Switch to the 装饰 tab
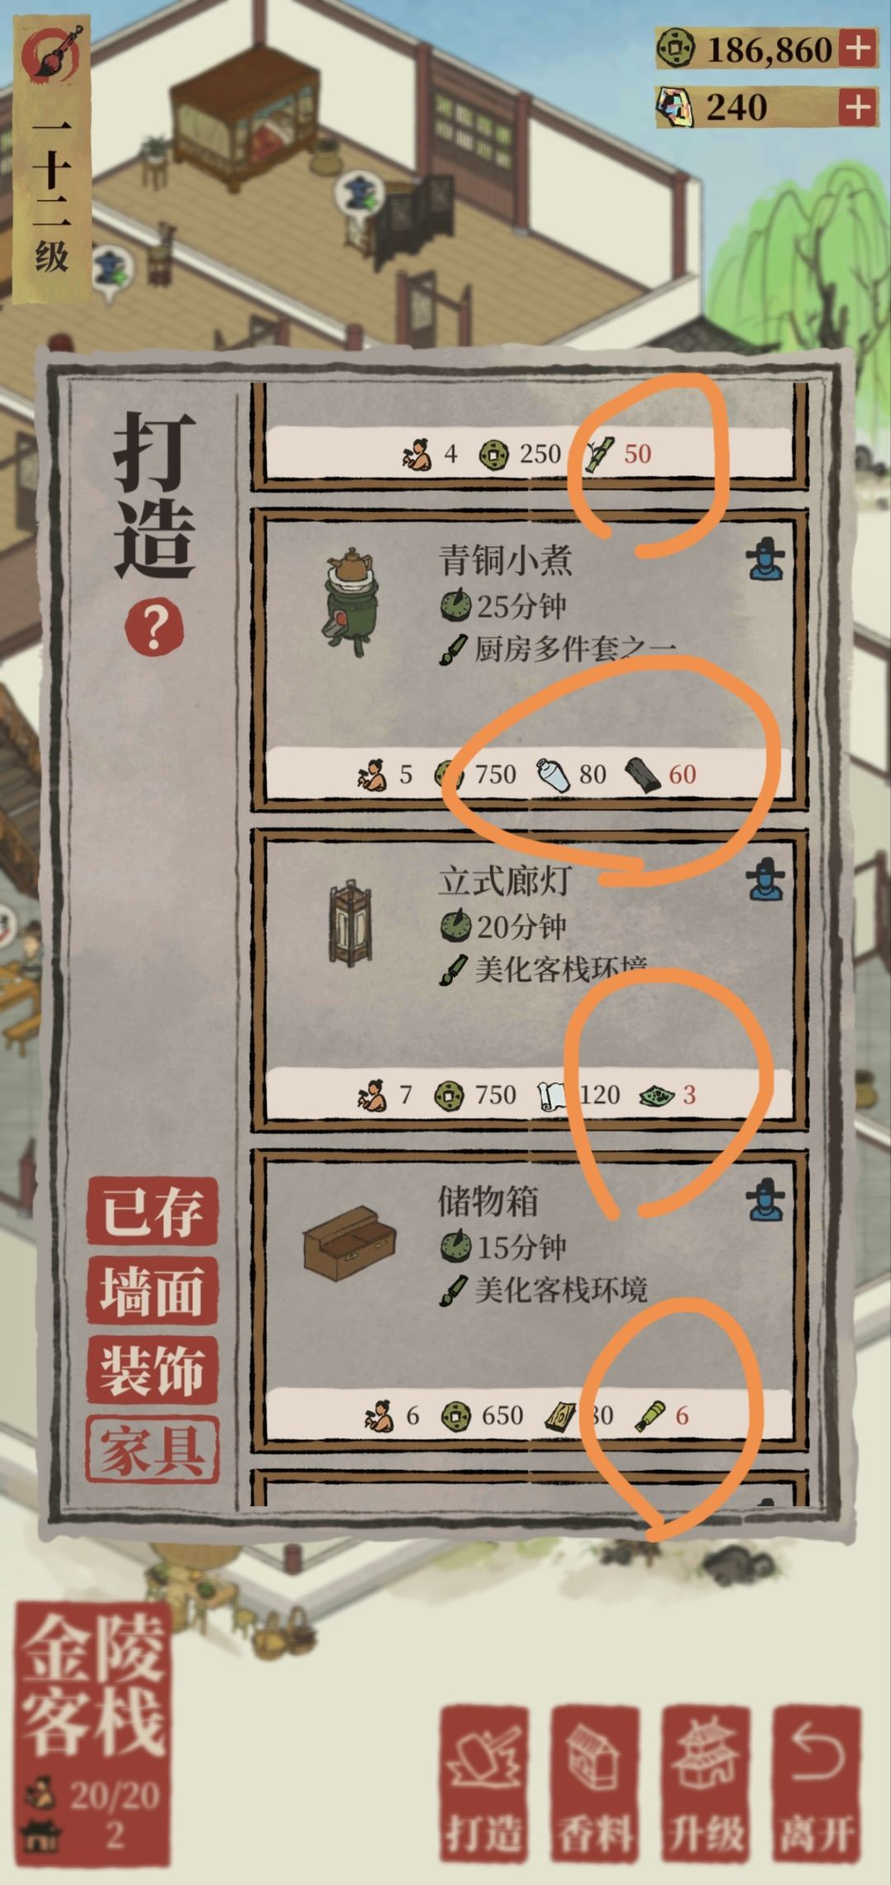This screenshot has width=891, height=1885. click(152, 1369)
